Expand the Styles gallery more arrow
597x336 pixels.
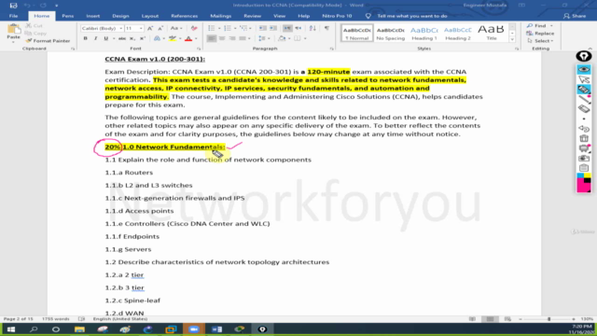pyautogui.click(x=512, y=39)
